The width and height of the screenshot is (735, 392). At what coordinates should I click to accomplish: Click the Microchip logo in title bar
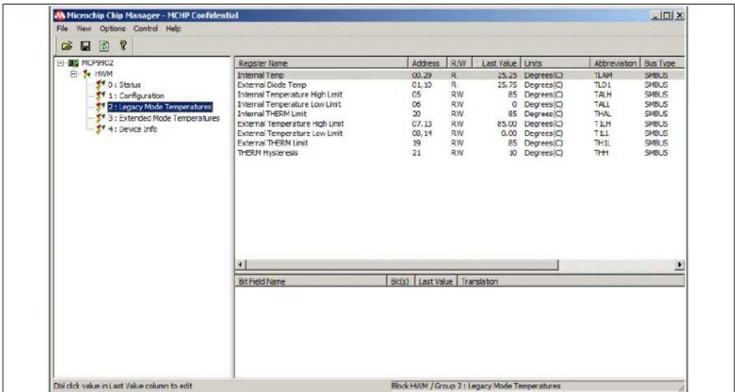point(60,15)
